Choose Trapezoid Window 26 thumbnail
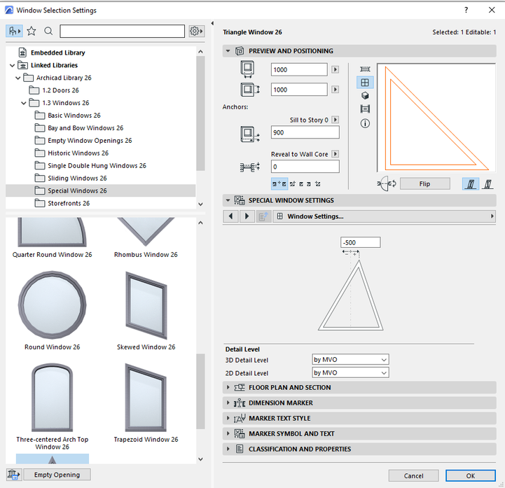The width and height of the screenshot is (505, 488). 146,398
